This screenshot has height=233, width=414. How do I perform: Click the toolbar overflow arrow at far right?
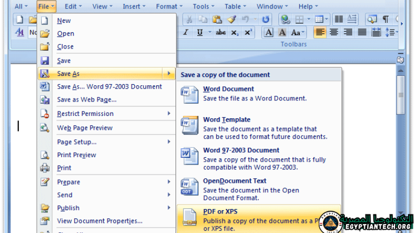click(x=402, y=24)
